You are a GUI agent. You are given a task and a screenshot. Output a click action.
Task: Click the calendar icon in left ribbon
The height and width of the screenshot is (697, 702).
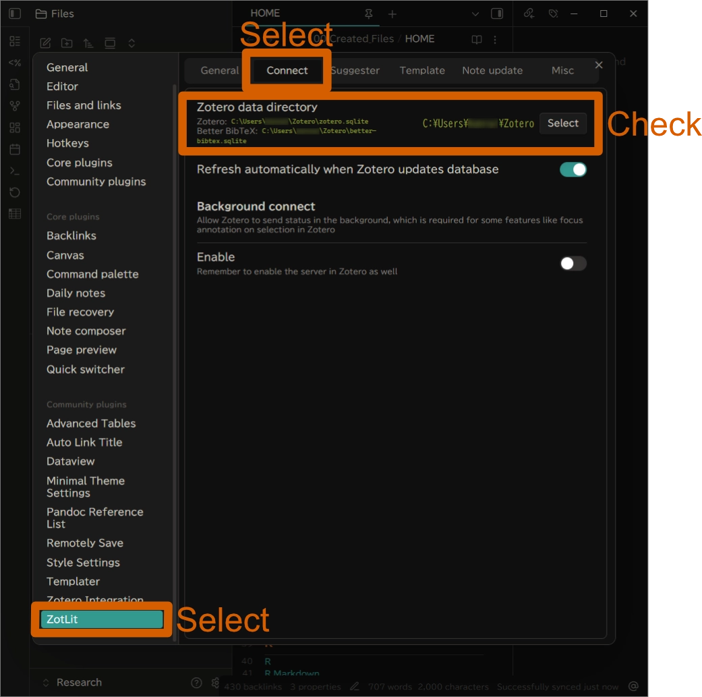click(x=14, y=149)
